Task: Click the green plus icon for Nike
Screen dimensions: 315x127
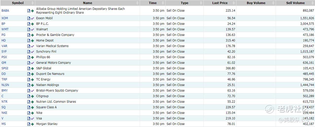Action: tap(32, 113)
